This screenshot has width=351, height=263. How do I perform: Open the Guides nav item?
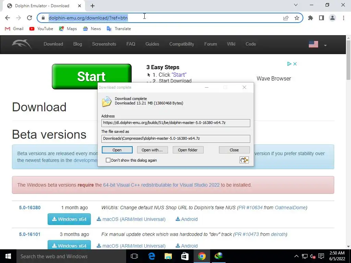[152, 44]
